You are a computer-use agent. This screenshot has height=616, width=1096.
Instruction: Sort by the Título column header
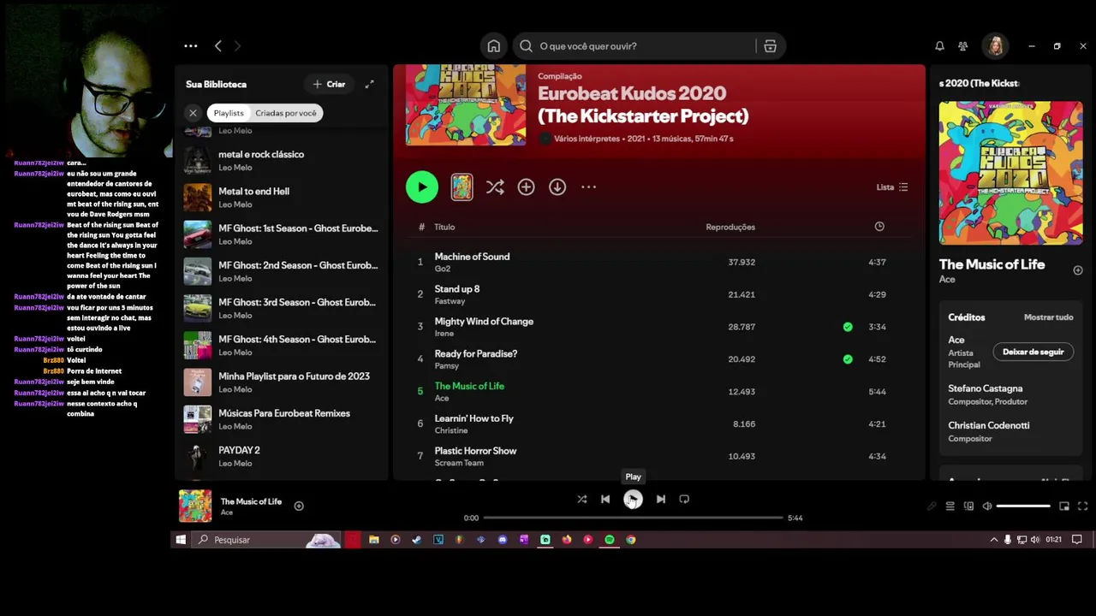click(x=444, y=227)
